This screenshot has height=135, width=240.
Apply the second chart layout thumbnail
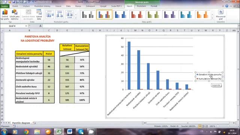click(59, 14)
